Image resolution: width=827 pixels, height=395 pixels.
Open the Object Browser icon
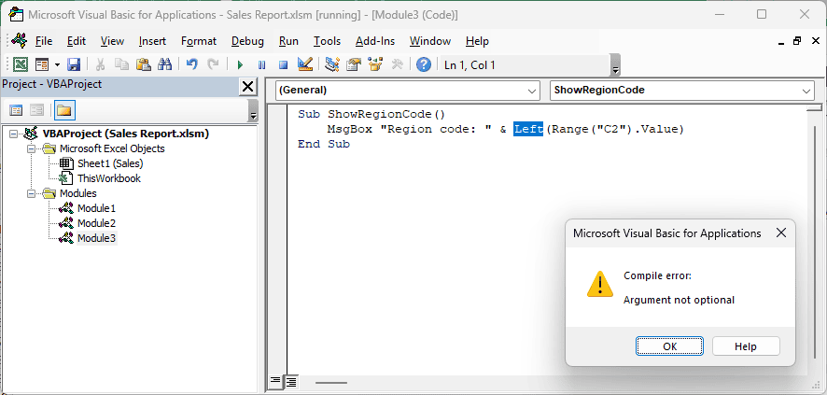point(375,64)
